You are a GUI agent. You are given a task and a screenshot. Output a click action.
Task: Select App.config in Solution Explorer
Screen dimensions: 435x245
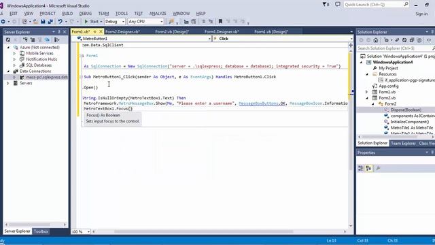[388, 86]
